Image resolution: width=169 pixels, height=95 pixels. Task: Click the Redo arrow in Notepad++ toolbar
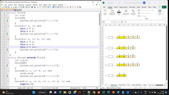tap(29, 7)
